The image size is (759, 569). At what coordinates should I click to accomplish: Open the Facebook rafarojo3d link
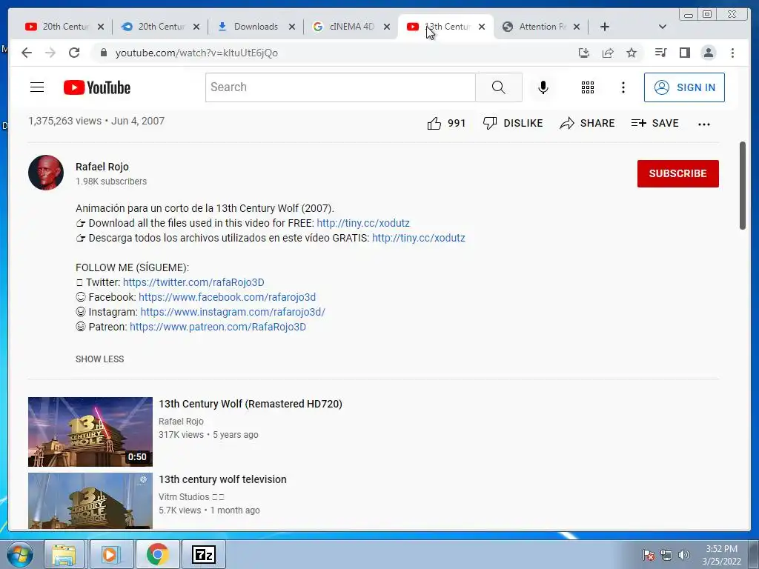(x=227, y=297)
